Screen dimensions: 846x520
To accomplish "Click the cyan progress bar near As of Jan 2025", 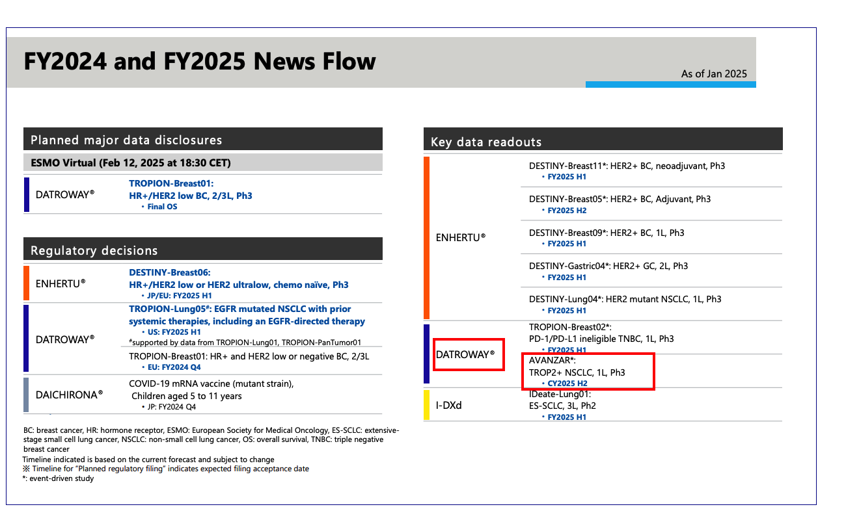I will click(x=670, y=84).
